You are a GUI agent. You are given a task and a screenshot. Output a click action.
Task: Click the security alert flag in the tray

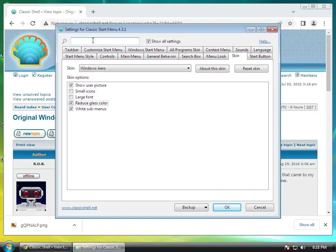287,247
